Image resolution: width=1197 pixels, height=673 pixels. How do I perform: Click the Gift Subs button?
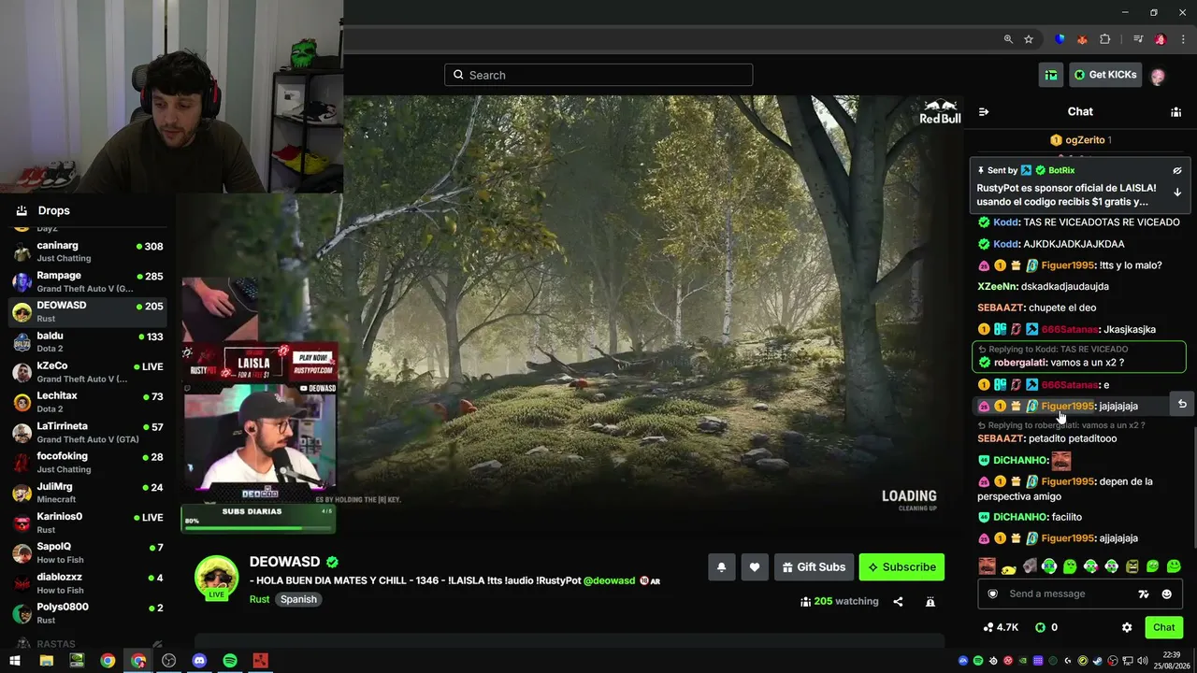pos(813,567)
